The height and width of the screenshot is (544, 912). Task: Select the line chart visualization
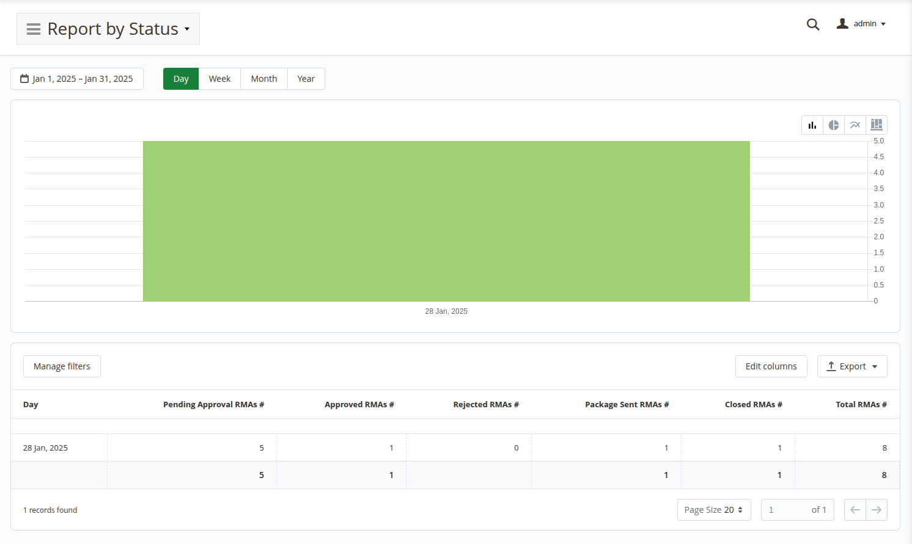pyautogui.click(x=855, y=125)
